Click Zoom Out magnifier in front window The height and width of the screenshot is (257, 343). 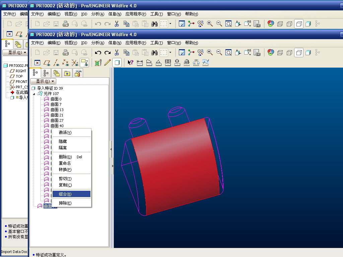(219, 53)
